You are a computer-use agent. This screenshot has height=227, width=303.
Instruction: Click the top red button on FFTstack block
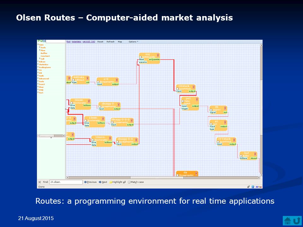click(234, 139)
